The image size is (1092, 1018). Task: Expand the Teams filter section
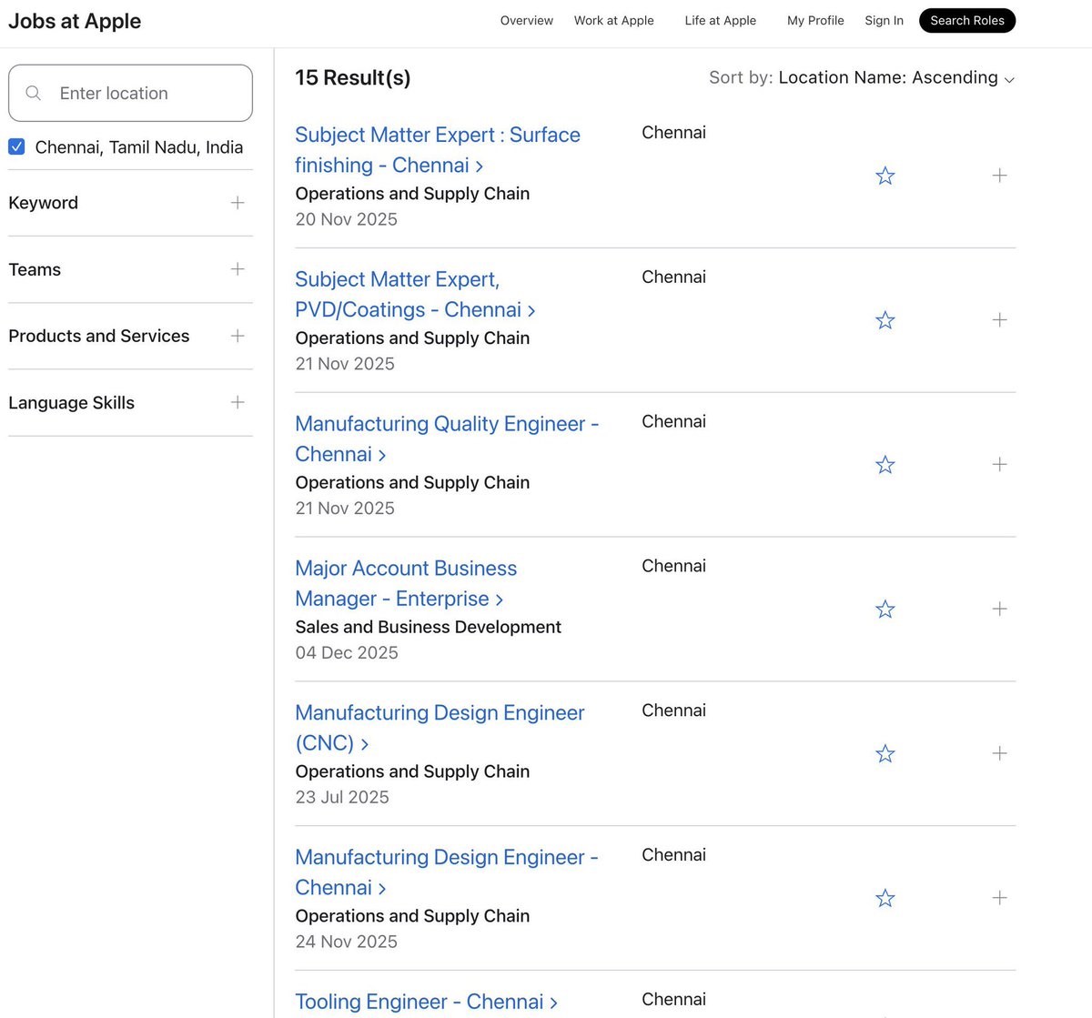pyautogui.click(x=130, y=269)
